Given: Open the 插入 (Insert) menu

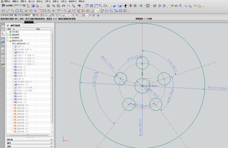Looking at the screenshot, I should [x=31, y=1].
